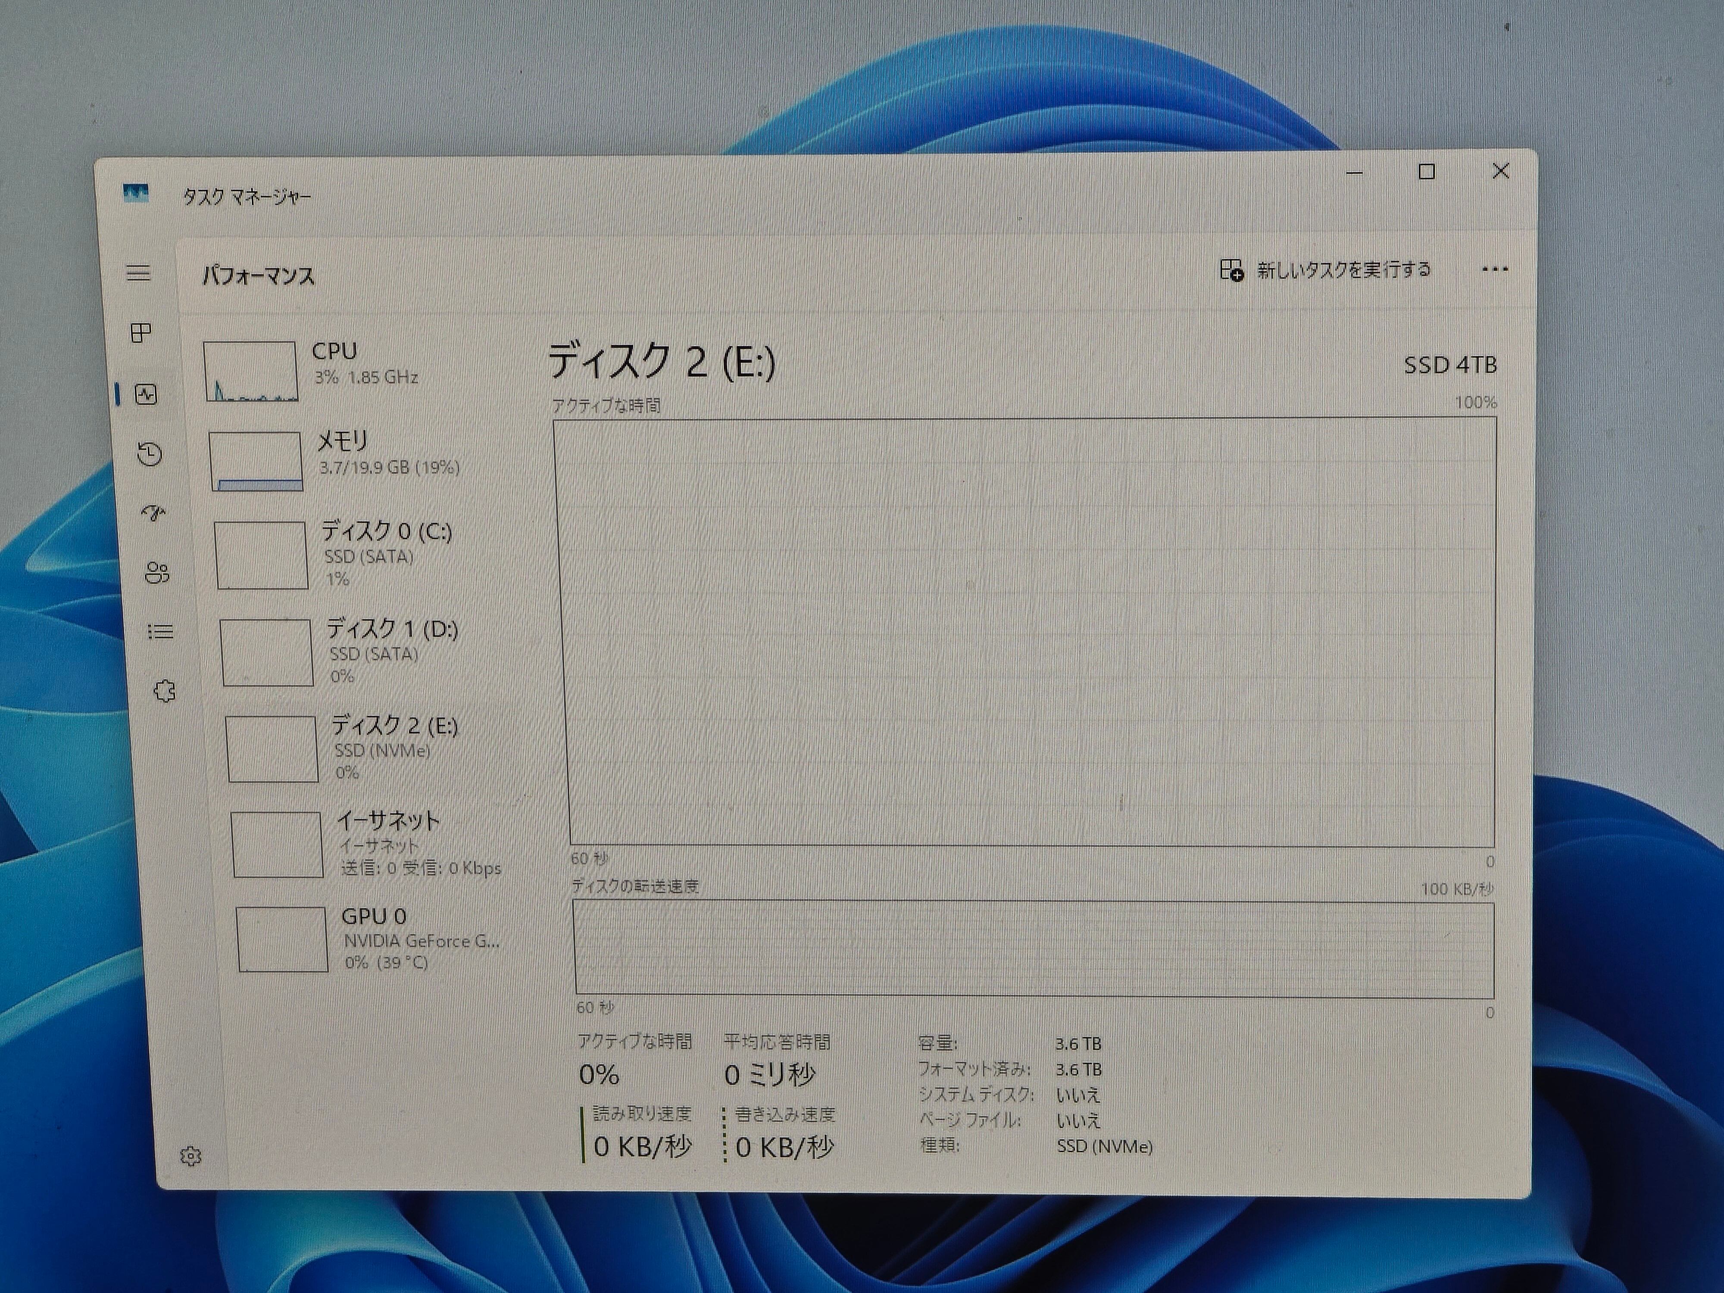Expand the hamburger navigation menu
This screenshot has height=1293, width=1724.
pos(138,273)
